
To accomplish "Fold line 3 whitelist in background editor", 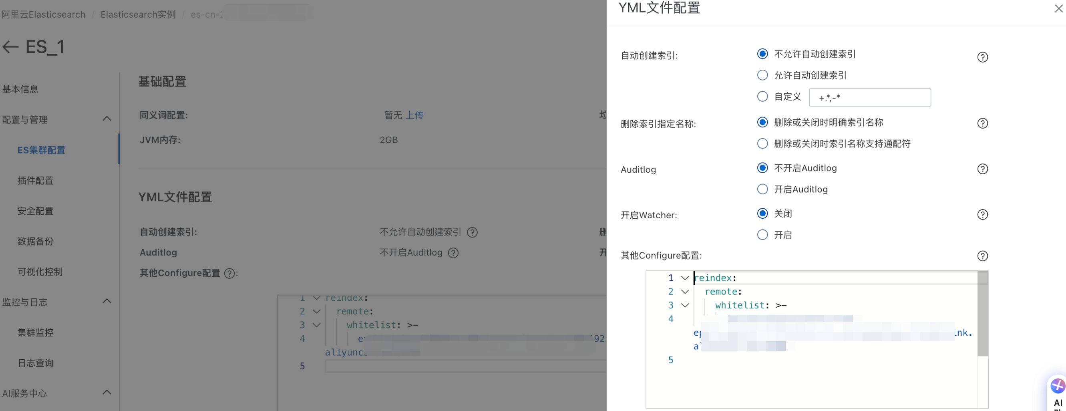I will pos(317,325).
